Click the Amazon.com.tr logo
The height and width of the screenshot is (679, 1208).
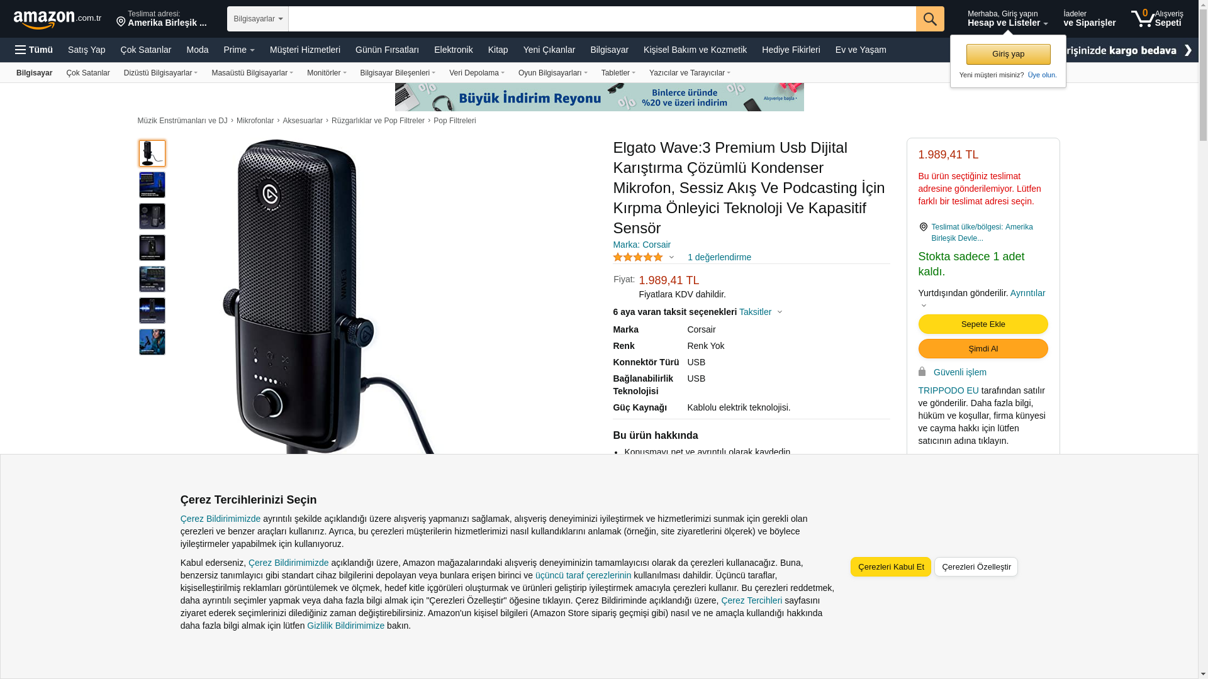pos(57,19)
